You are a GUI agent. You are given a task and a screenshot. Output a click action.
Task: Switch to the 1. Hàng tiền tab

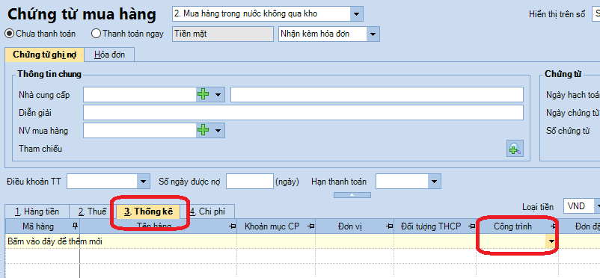coord(37,211)
